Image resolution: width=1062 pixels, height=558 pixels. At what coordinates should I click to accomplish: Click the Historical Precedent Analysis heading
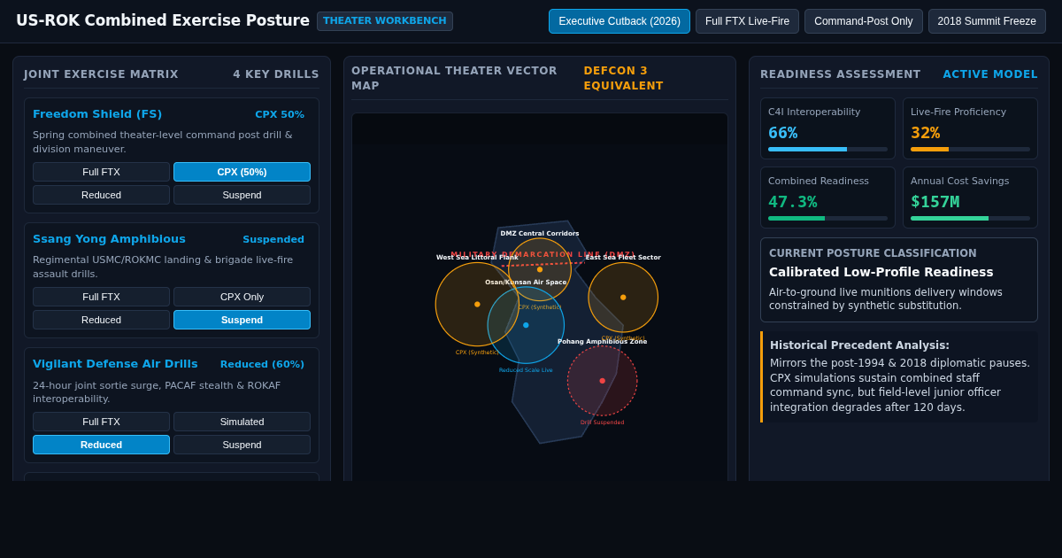[859, 345]
